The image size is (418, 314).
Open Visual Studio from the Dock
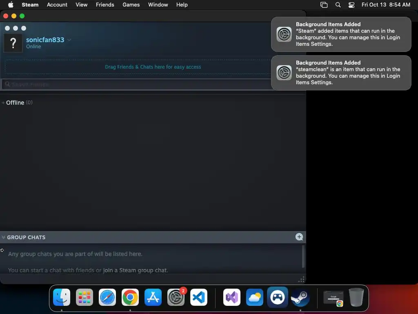232,297
